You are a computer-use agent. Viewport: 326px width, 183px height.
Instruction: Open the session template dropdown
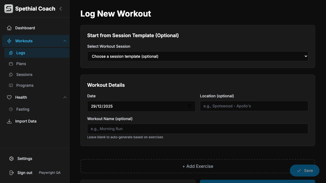point(198,56)
